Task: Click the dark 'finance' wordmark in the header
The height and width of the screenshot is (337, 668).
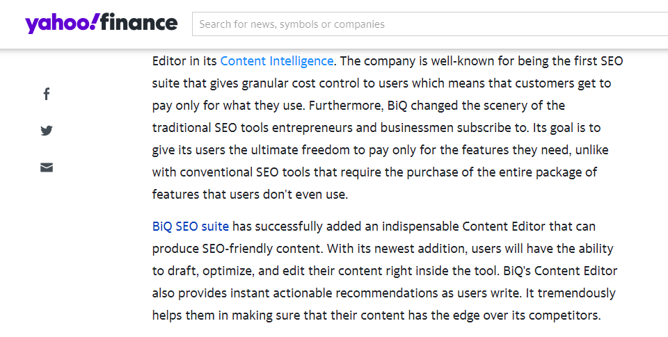Action: [x=139, y=22]
